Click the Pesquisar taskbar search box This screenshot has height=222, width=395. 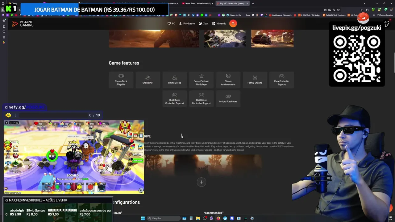[164, 218]
